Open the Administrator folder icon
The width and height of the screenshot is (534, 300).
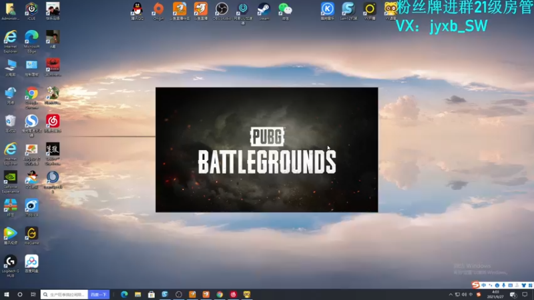tap(10, 11)
